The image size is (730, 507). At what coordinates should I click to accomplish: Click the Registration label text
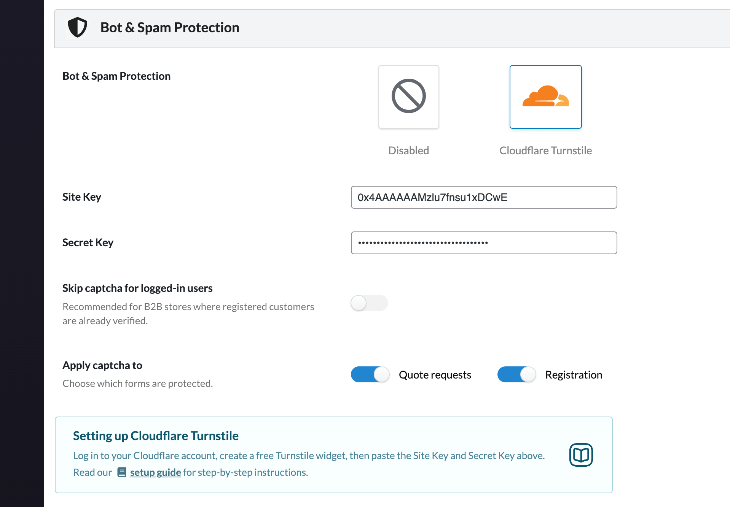574,375
